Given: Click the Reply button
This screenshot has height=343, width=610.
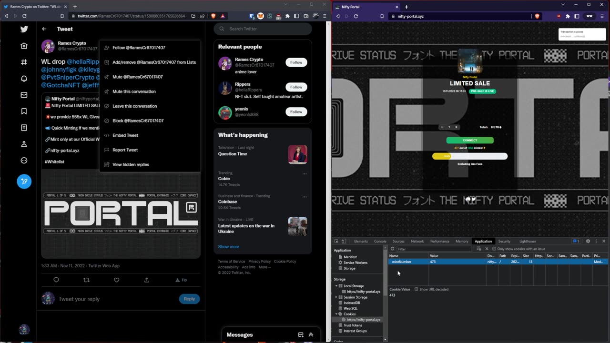Looking at the screenshot, I should pos(189,299).
